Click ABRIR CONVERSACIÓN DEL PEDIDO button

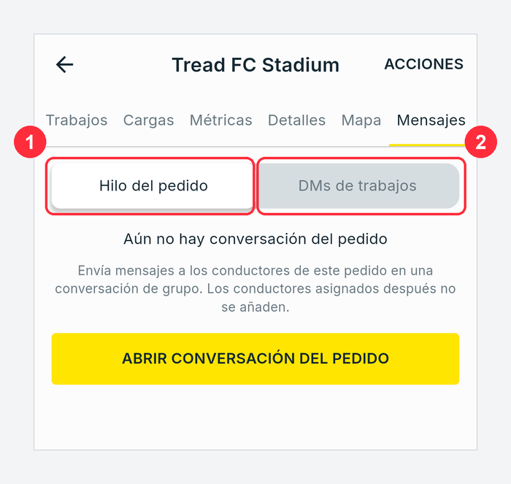point(255,358)
